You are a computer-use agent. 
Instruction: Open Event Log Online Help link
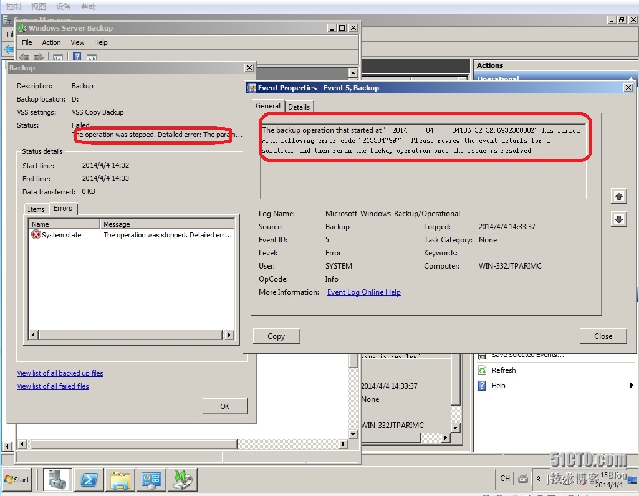pos(364,292)
